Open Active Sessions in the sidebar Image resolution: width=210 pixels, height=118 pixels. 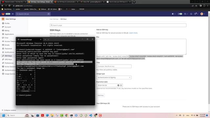pos(10,67)
